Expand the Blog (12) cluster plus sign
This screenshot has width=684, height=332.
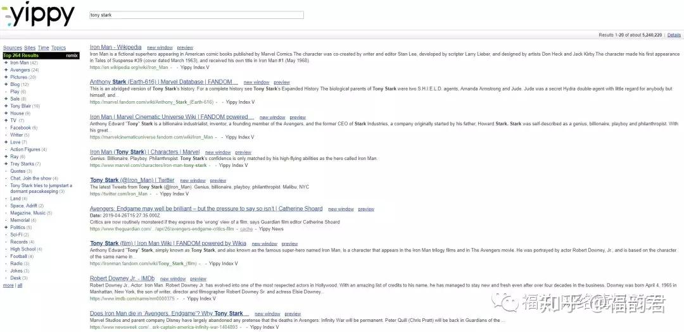[6, 84]
